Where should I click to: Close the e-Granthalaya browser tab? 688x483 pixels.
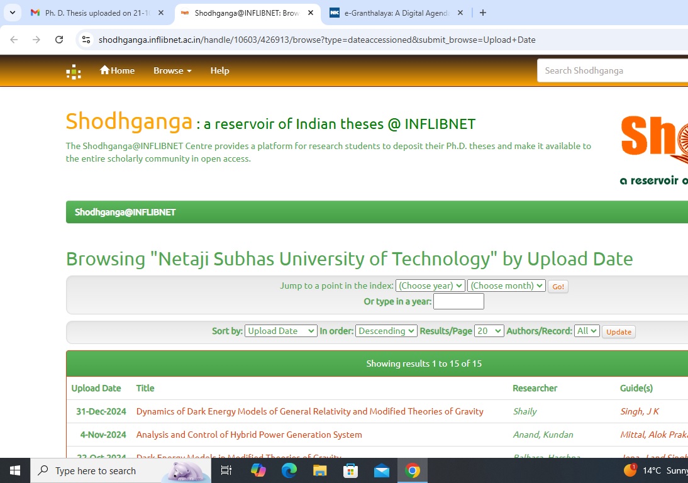click(460, 13)
